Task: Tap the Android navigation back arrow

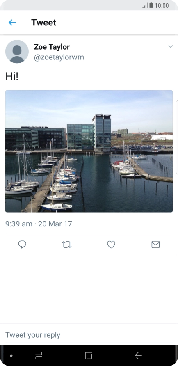Action: pos(138,356)
